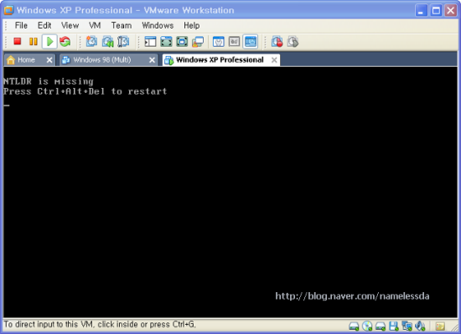Click the 'NTLDR is missing' text line
Image resolution: width=461 pixels, height=334 pixels.
click(x=49, y=81)
